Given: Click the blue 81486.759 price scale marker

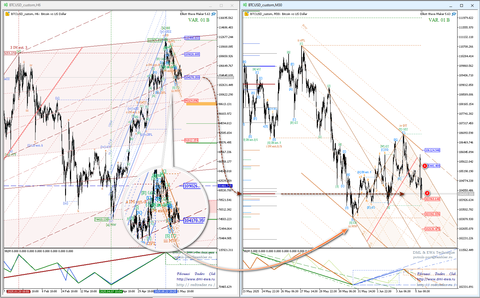Looking at the screenshot, I should click(x=225, y=186).
